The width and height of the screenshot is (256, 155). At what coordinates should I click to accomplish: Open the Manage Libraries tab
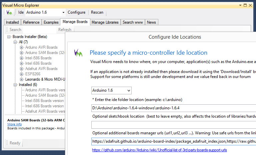[x=105, y=22]
